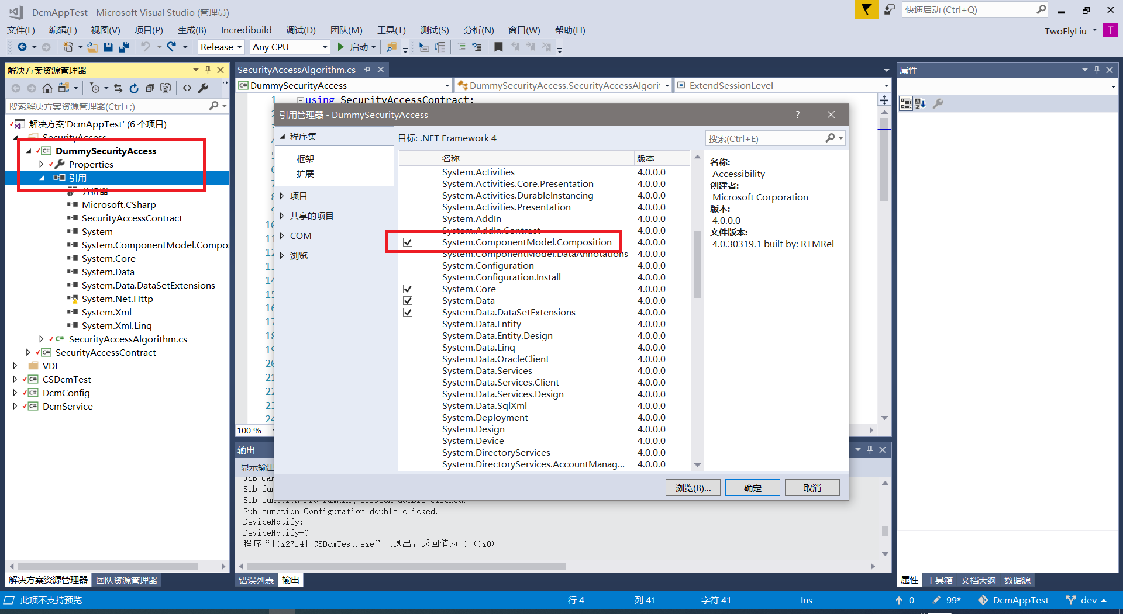Expand the 项目 section in Reference Manager
Image resolution: width=1123 pixels, height=614 pixels.
click(282, 196)
